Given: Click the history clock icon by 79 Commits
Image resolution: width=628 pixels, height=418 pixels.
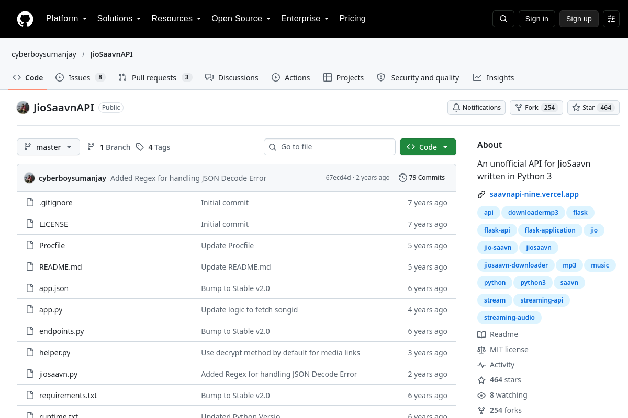Looking at the screenshot, I should (402, 178).
